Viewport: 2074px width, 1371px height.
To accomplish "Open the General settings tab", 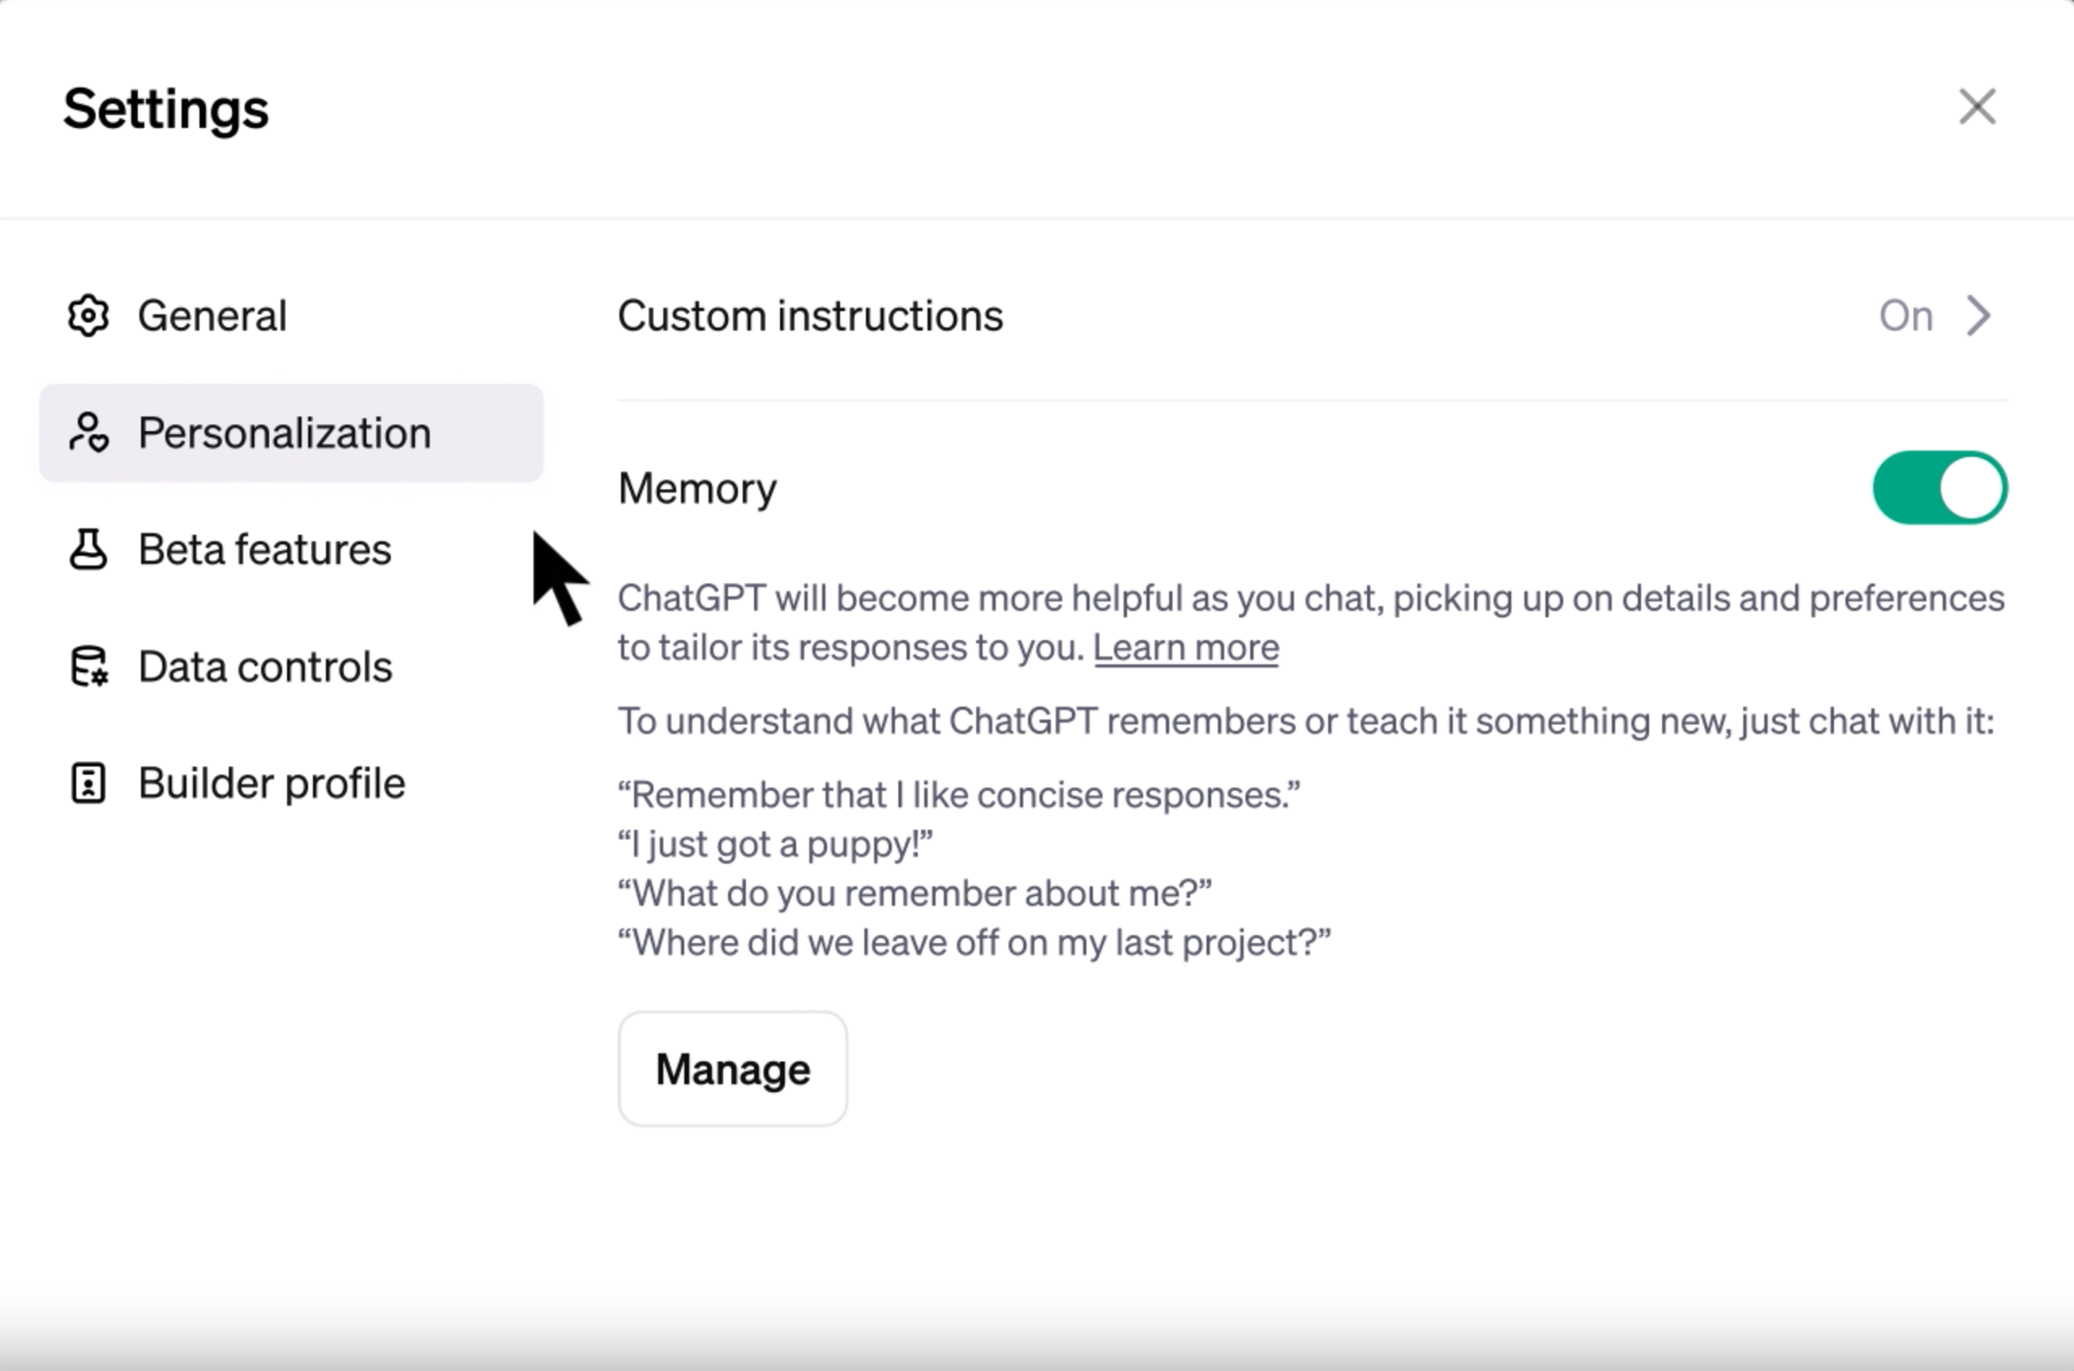I will coord(291,316).
